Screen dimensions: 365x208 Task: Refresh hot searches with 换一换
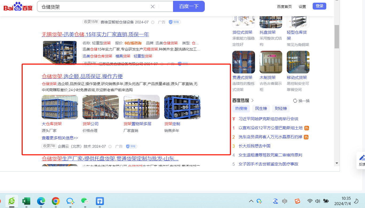301,101
